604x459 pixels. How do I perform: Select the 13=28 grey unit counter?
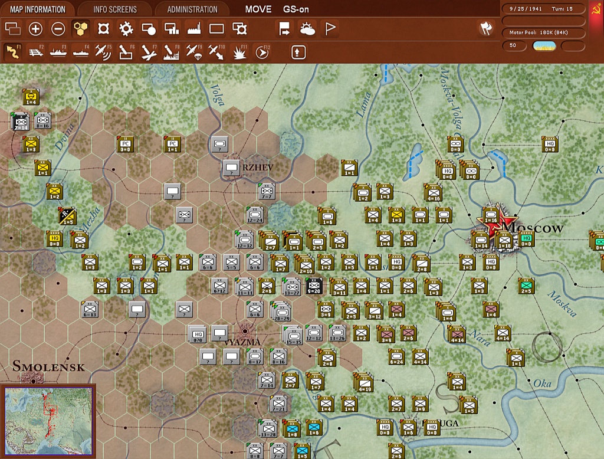[x=268, y=428]
